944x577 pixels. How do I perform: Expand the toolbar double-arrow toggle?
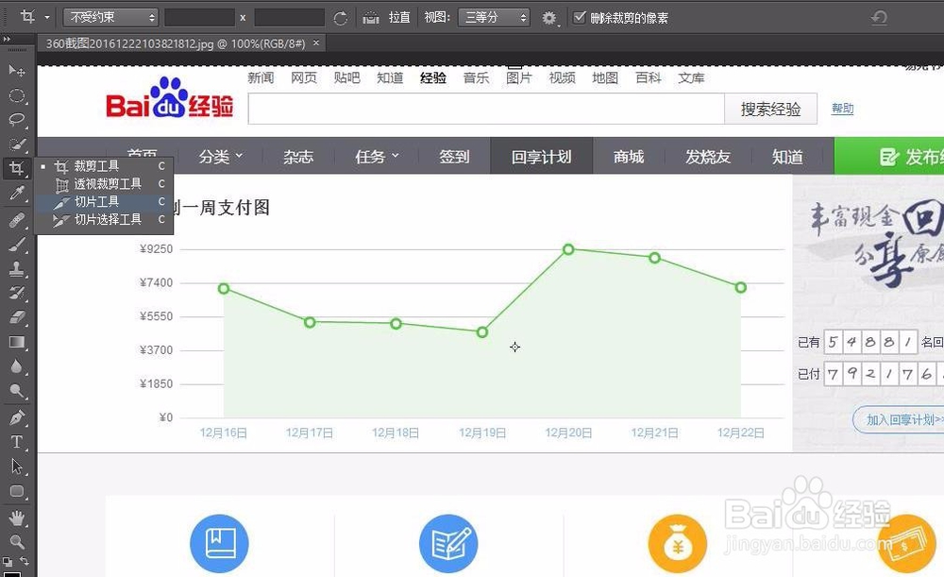pyautogui.click(x=7, y=39)
